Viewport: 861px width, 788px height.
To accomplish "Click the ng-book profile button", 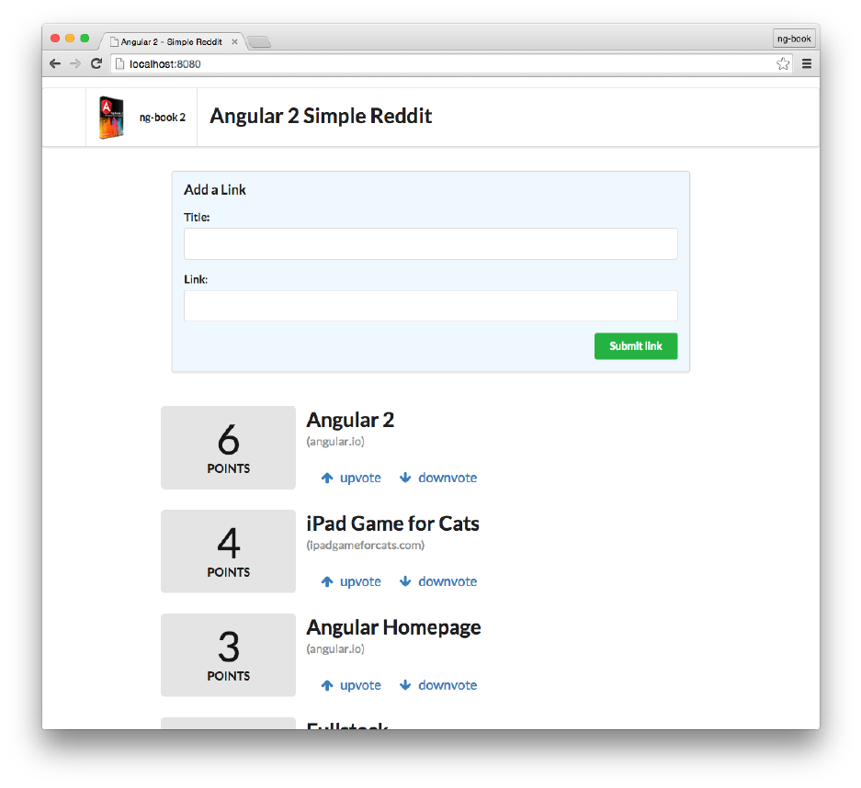I will coord(794,39).
